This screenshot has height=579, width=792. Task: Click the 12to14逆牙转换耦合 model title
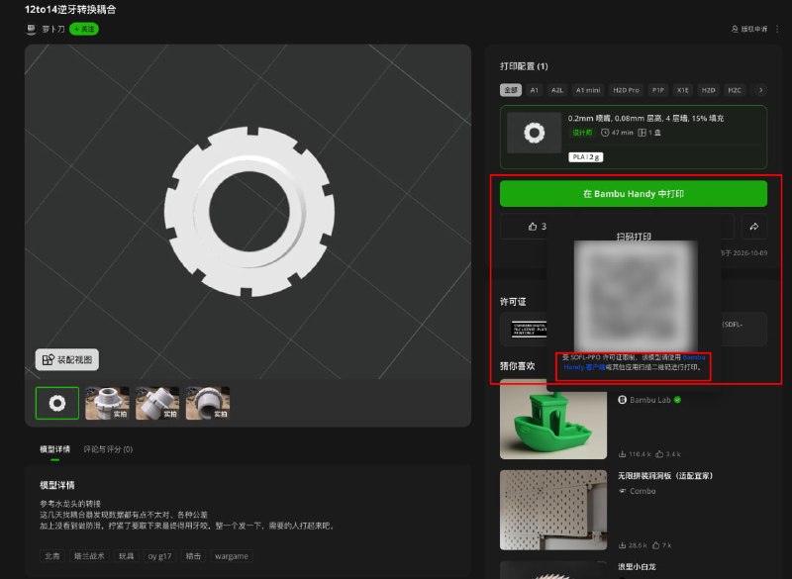[70, 9]
